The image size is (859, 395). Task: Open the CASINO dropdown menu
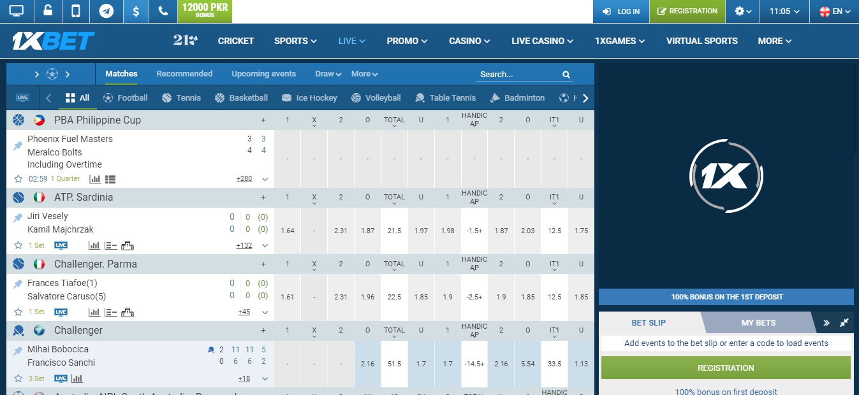pyautogui.click(x=469, y=41)
